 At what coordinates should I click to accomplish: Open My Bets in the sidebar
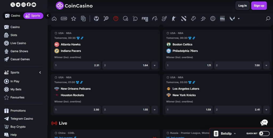click(x=13, y=89)
